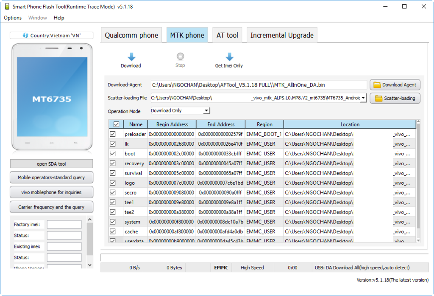Viewport: 434px width, 296px height.
Task: Expand the Operation Mode Download Only dropdown
Action: click(206, 111)
